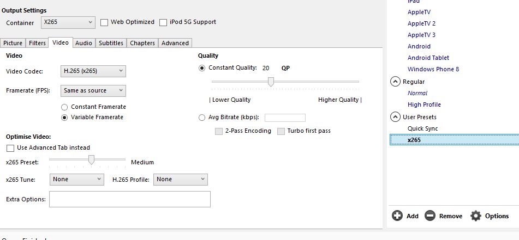Select the High Profile preset
The width and height of the screenshot is (519, 240).
tap(424, 104)
